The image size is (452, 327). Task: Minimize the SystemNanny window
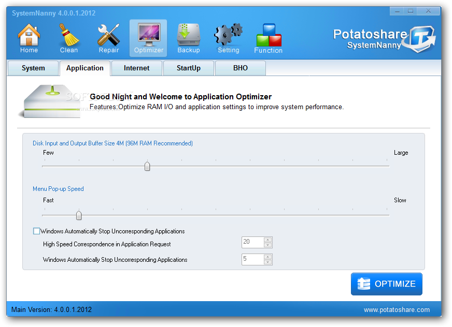397,11
